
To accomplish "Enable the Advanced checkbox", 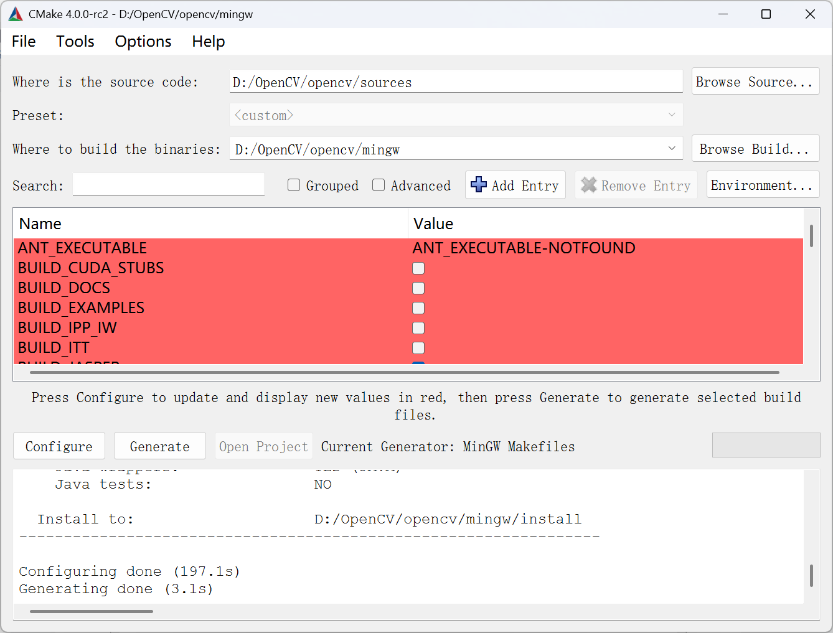I will (x=379, y=185).
